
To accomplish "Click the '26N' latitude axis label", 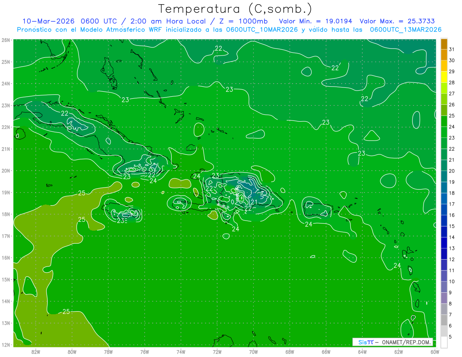I will tap(6, 40).
